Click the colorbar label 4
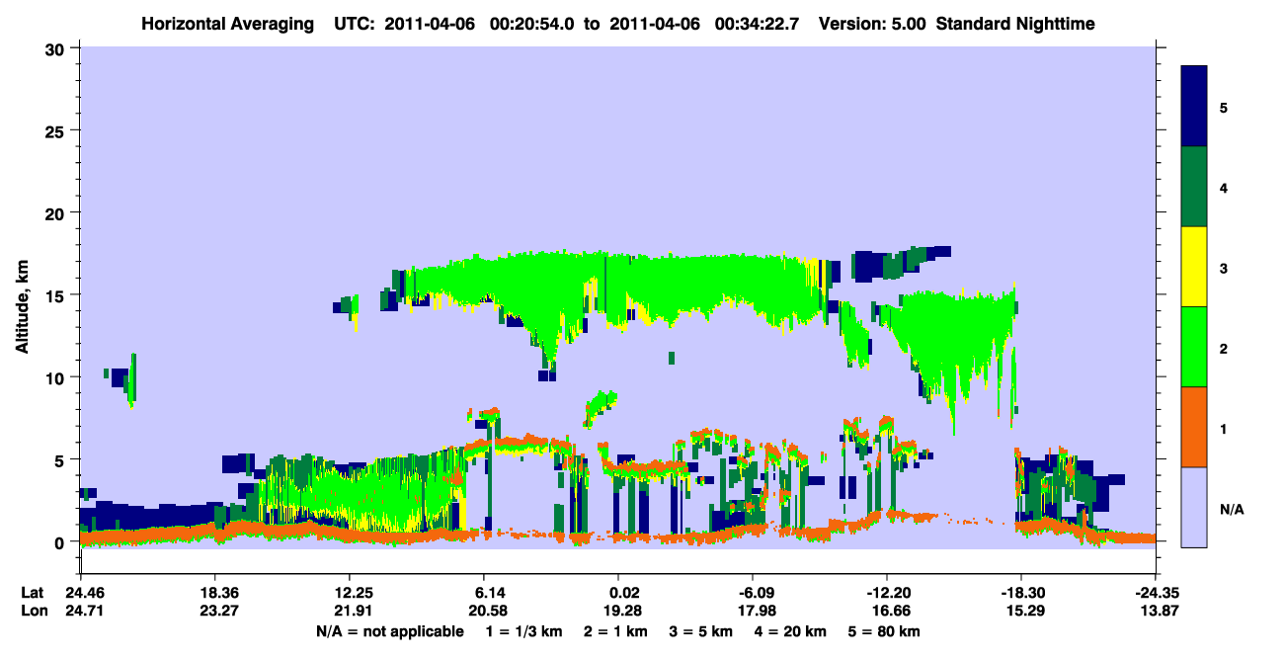 [1224, 187]
